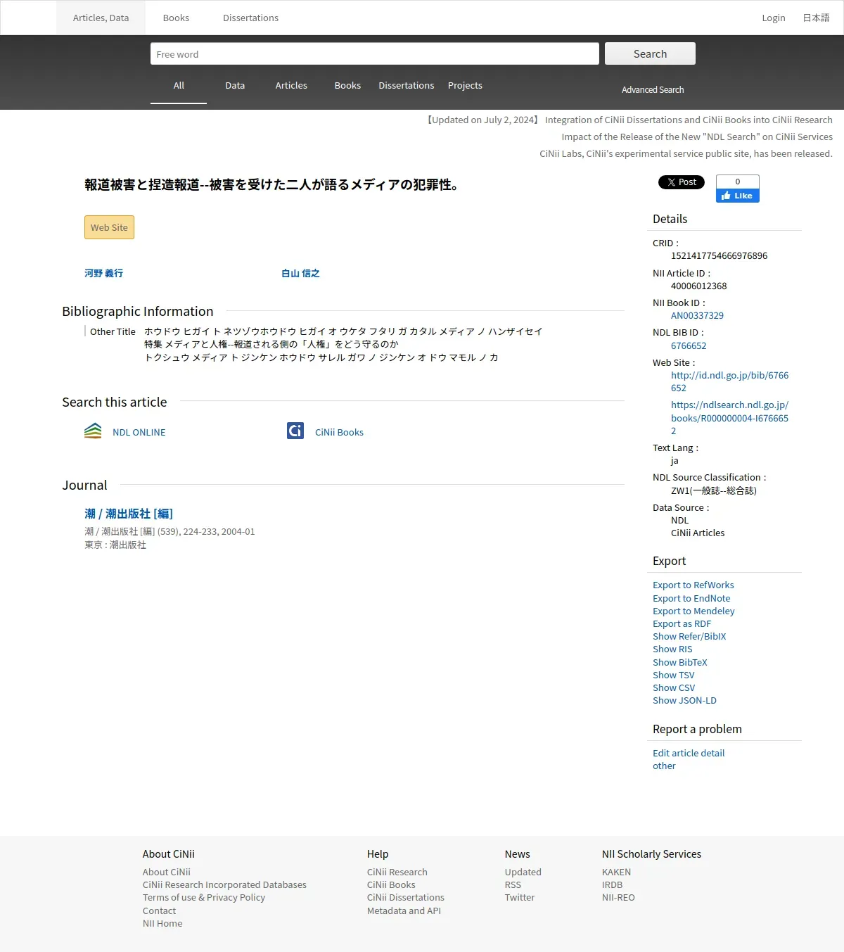Open author 白山 信之
Image resolution: width=844 pixels, height=952 pixels.
pos(300,273)
